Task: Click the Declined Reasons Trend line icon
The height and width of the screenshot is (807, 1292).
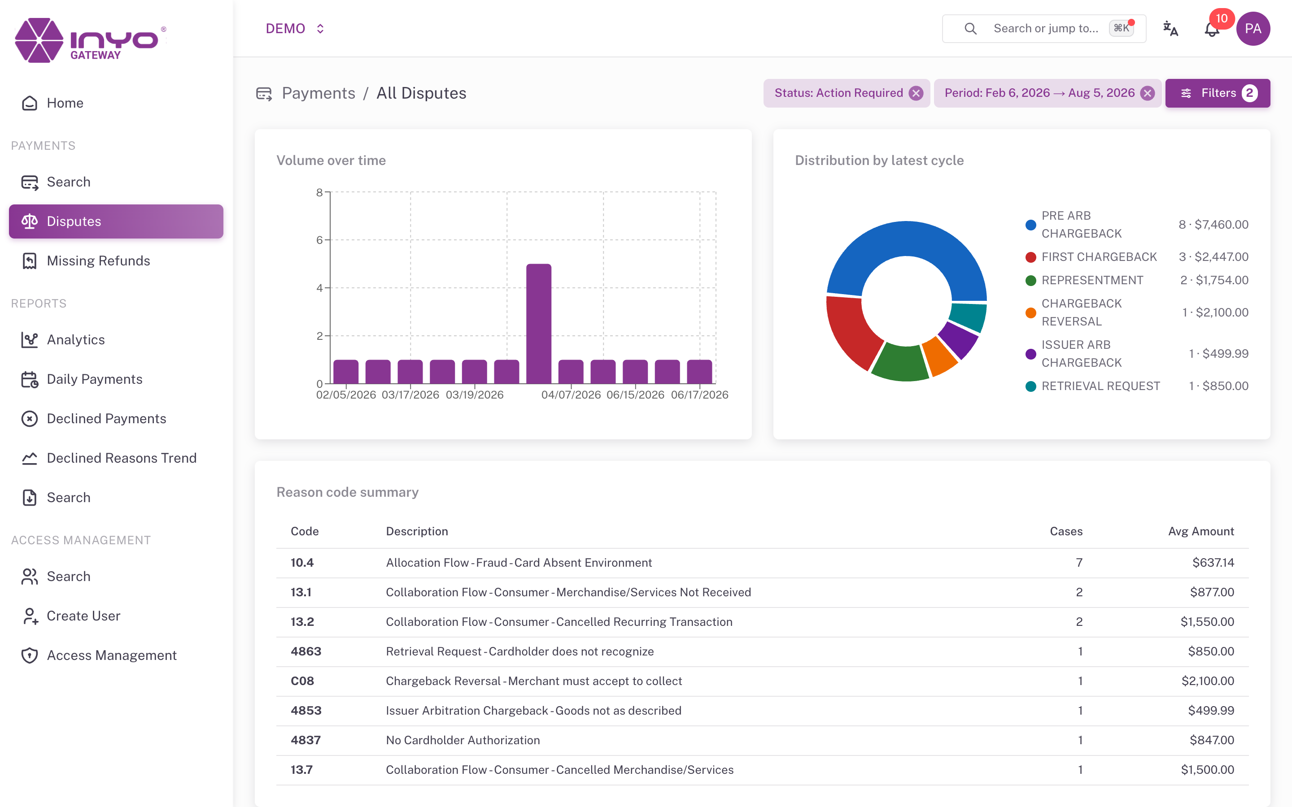Action: pyautogui.click(x=29, y=459)
